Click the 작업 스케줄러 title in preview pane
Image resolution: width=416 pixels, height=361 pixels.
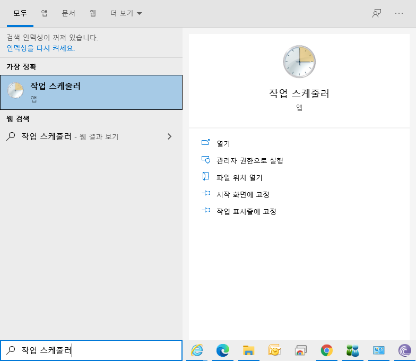[x=299, y=93]
